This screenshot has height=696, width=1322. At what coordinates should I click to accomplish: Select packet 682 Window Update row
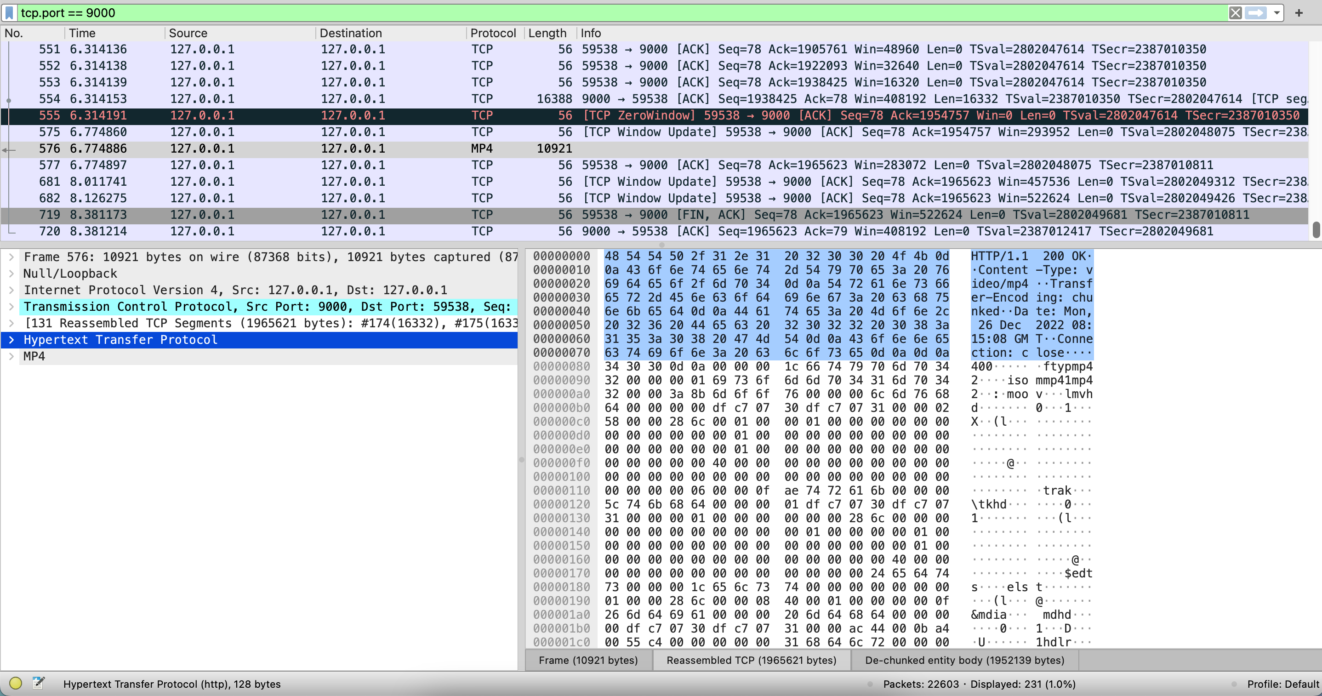(x=654, y=198)
